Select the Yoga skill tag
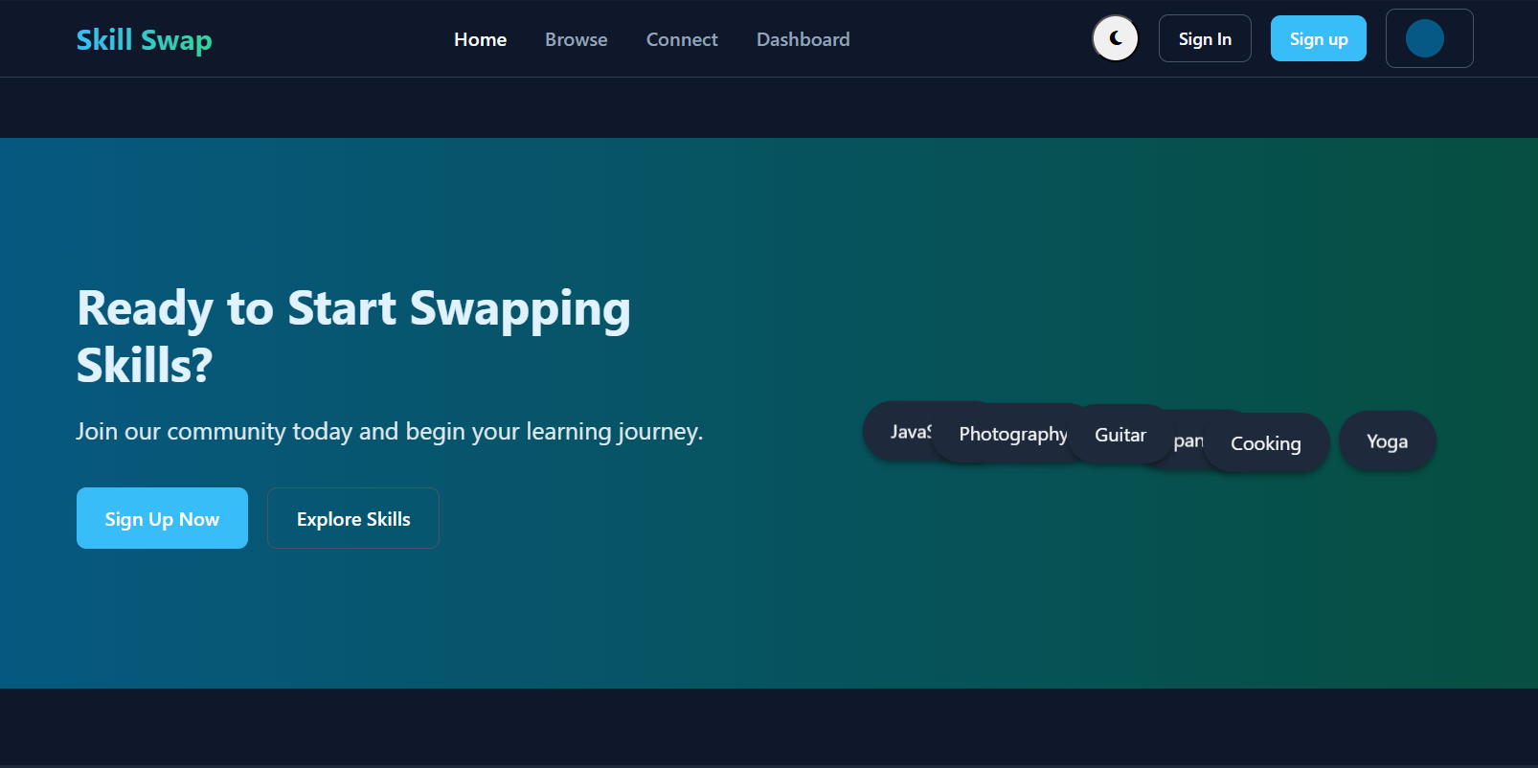Screen dimensions: 1538x768 point(1386,441)
